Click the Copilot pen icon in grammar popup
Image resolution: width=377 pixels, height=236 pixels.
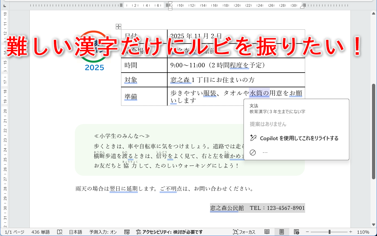point(253,138)
